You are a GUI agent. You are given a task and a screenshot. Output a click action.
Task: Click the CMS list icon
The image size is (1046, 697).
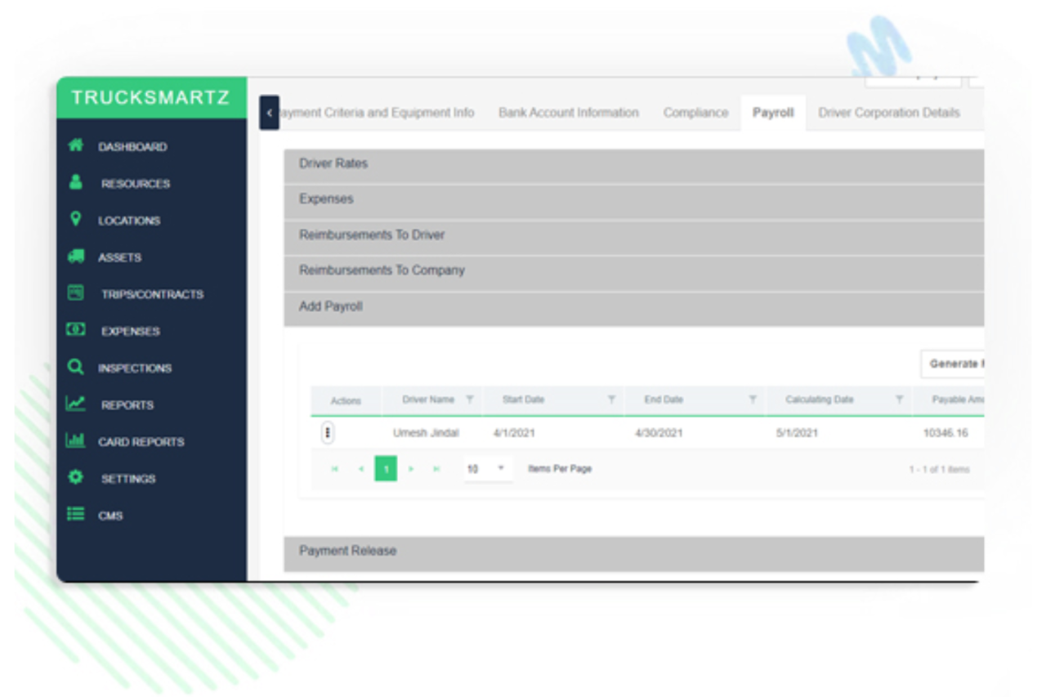click(x=76, y=514)
